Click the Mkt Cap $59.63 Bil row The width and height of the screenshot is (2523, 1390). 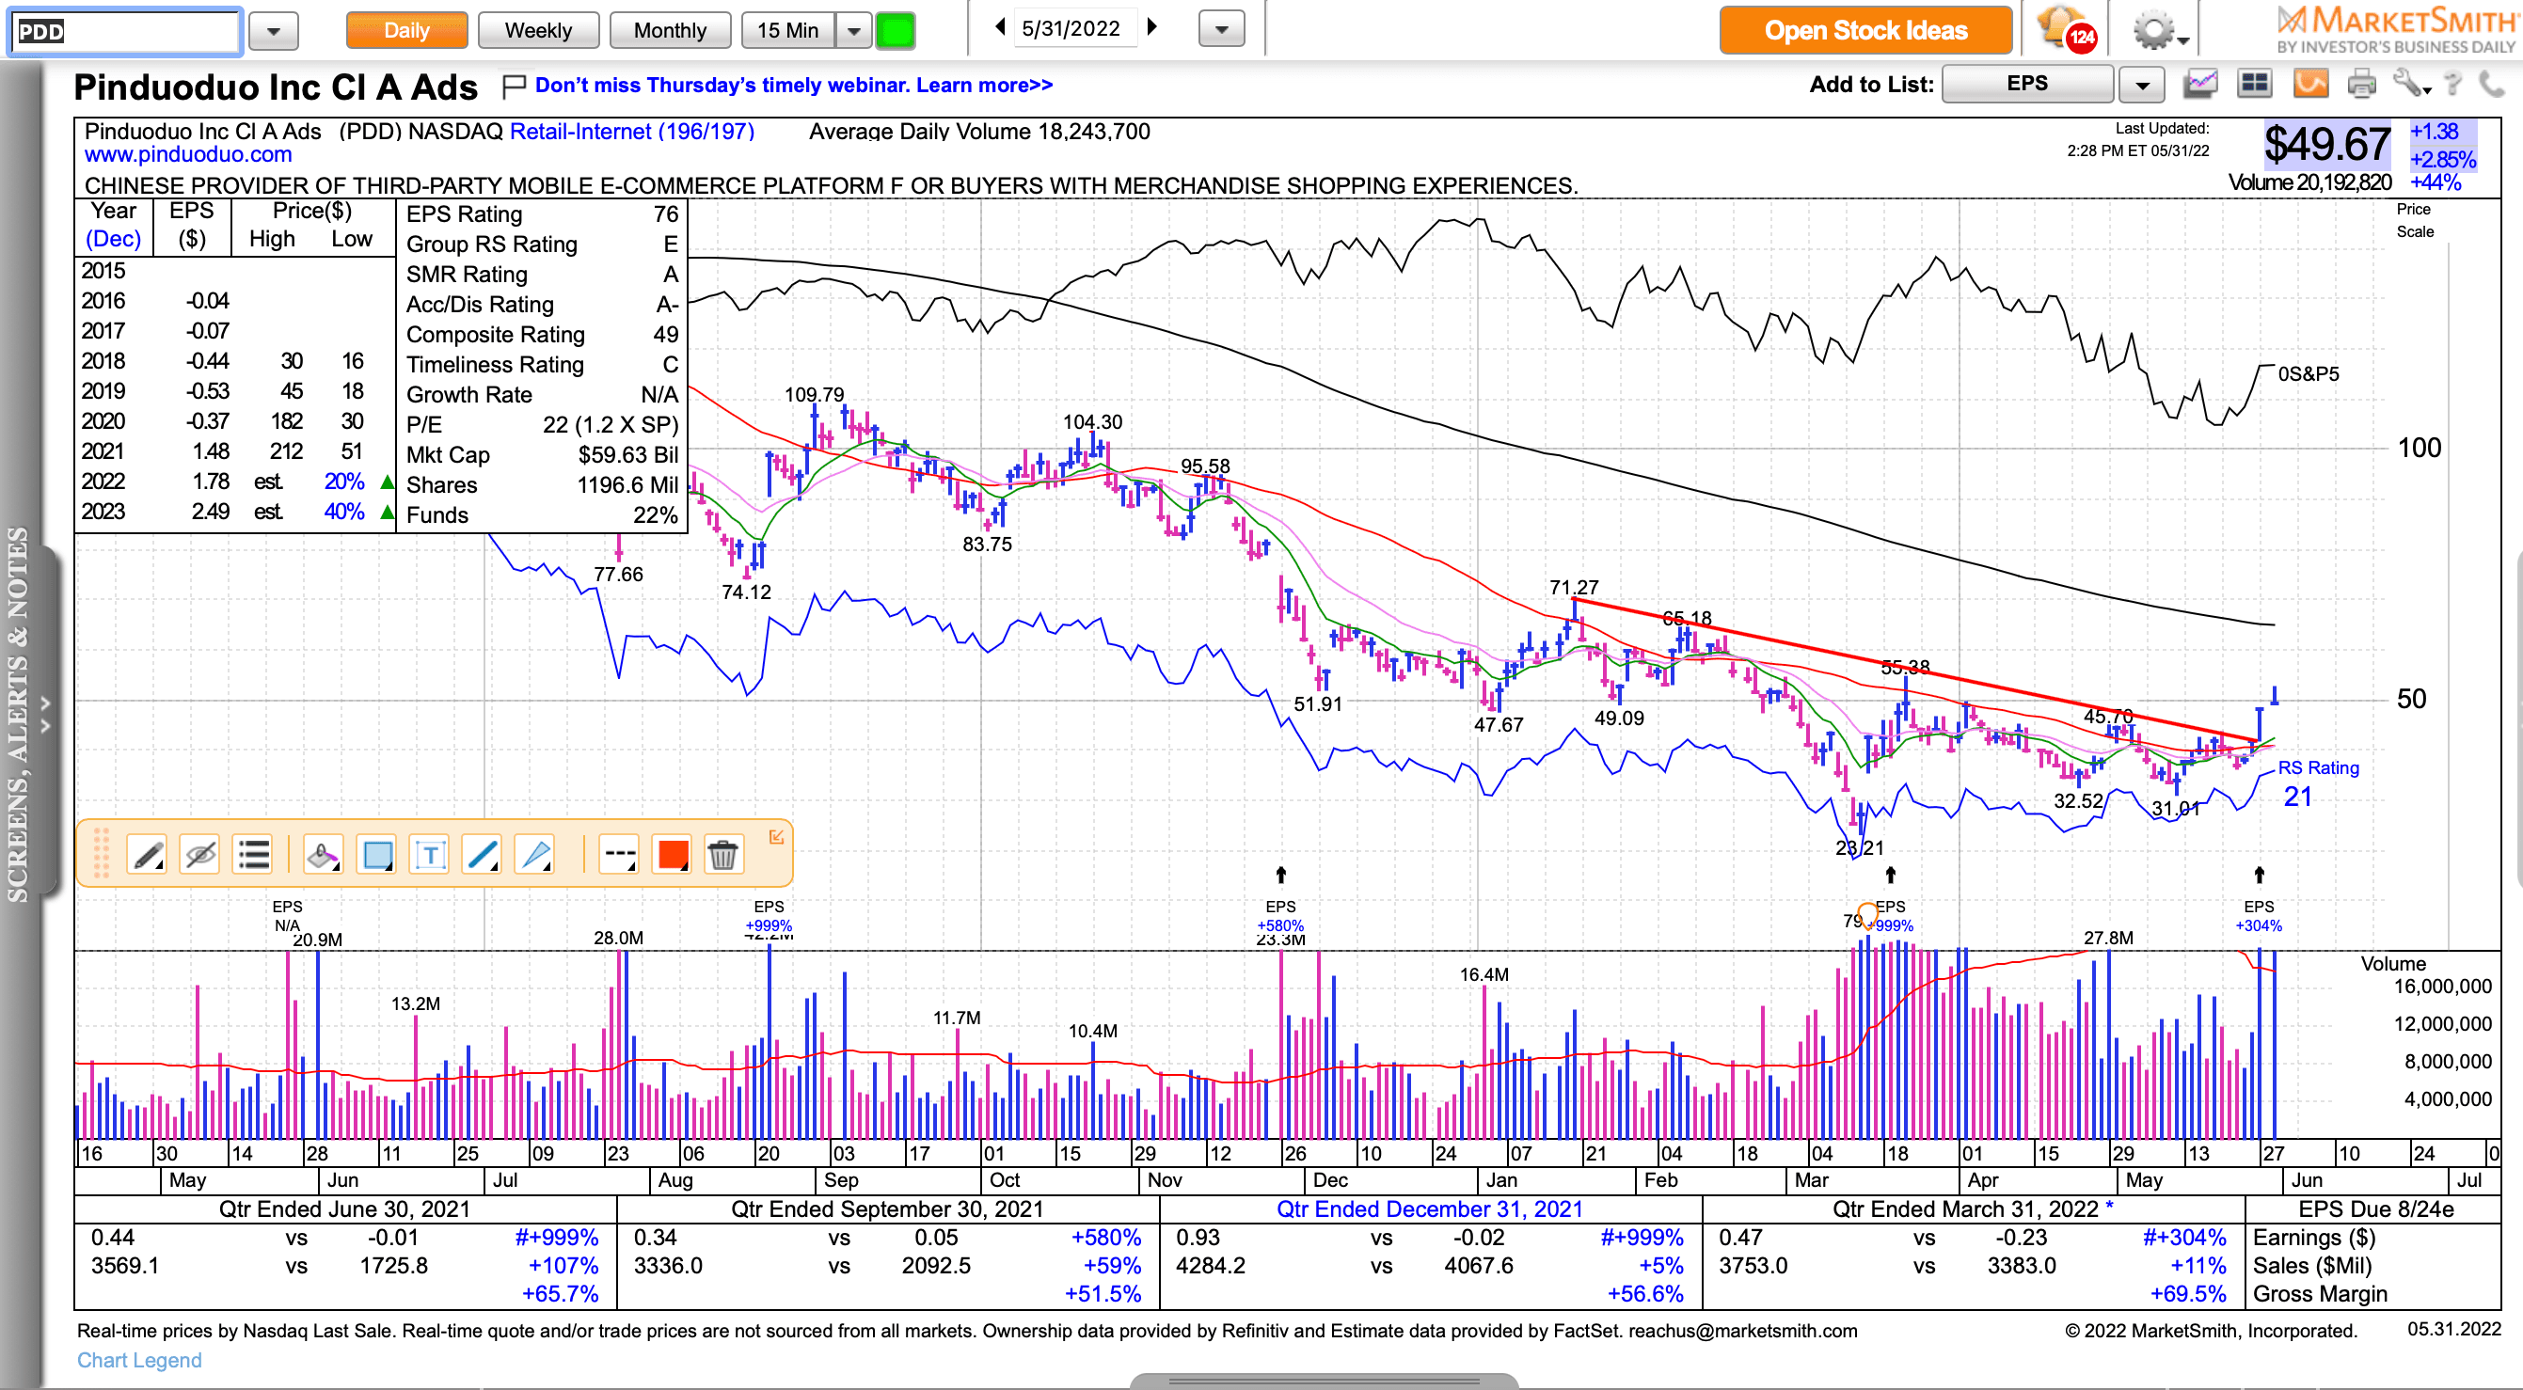(542, 455)
